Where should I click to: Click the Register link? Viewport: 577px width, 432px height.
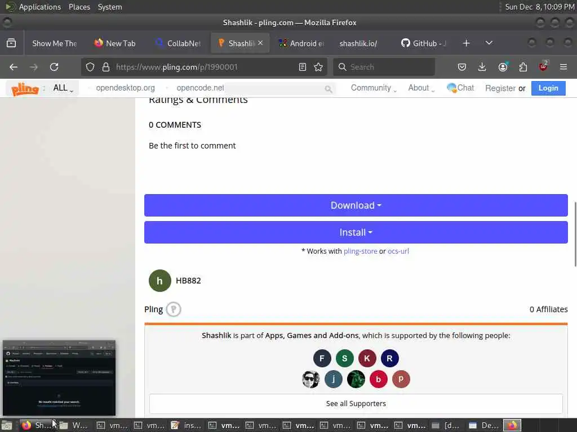coord(500,88)
